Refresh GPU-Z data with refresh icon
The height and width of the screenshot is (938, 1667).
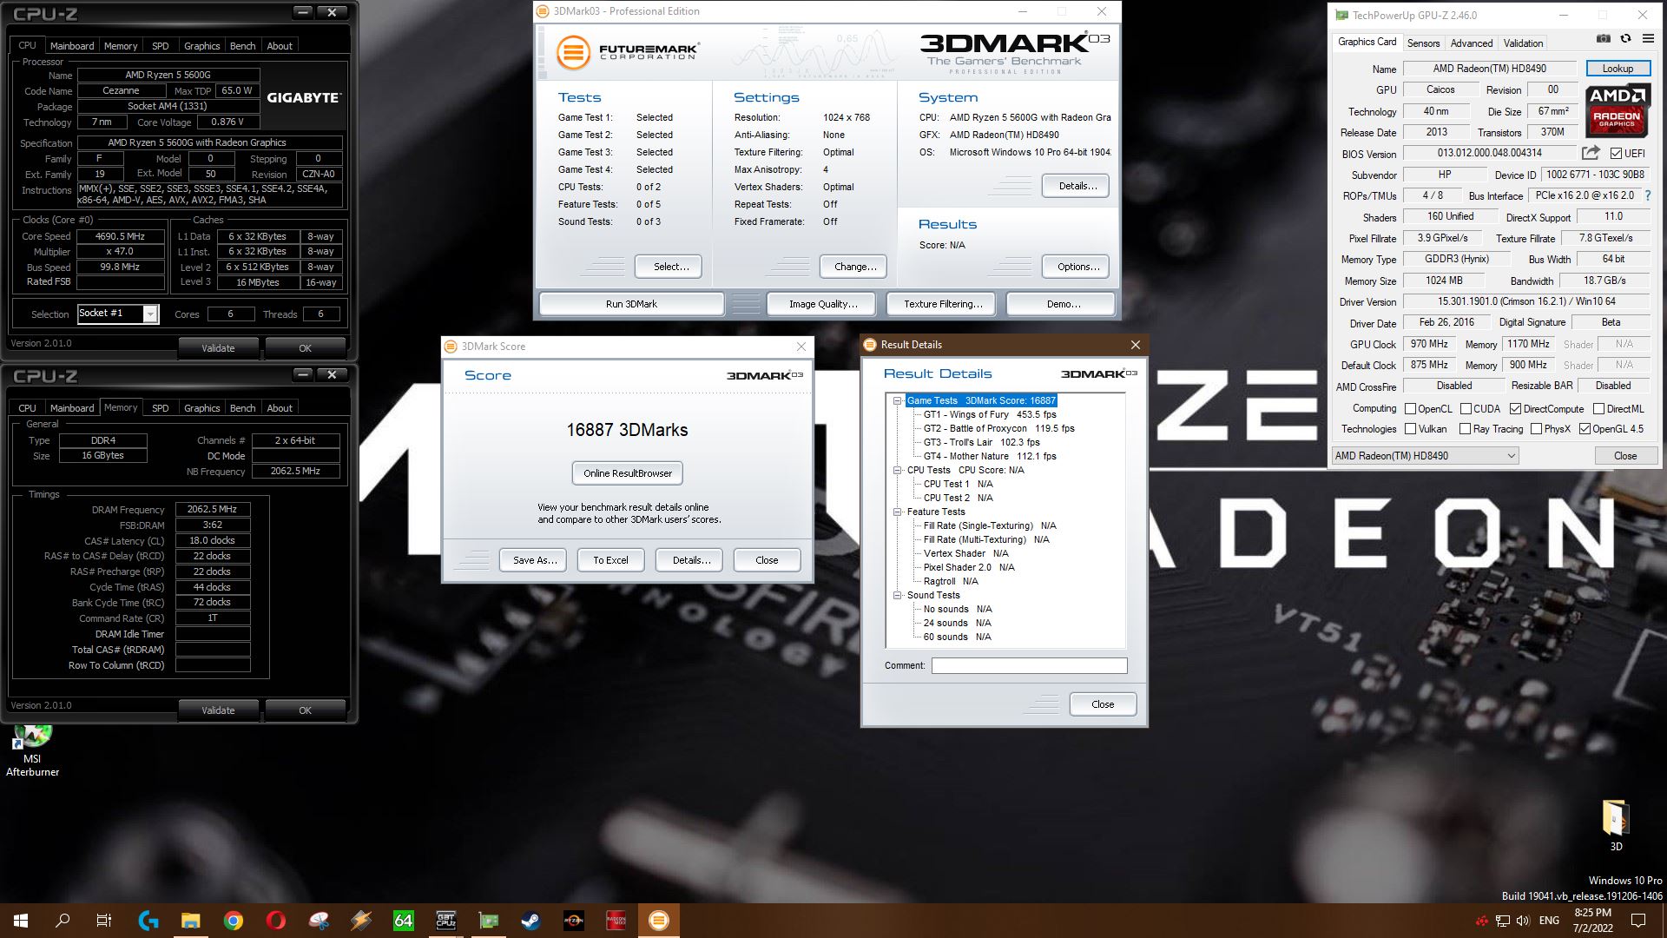(x=1625, y=38)
